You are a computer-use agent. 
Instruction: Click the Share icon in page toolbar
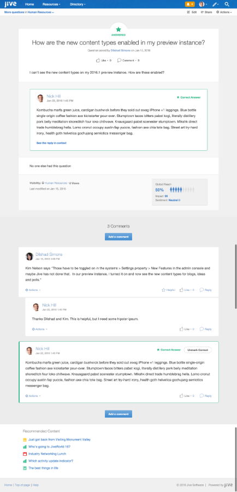click(202, 12)
